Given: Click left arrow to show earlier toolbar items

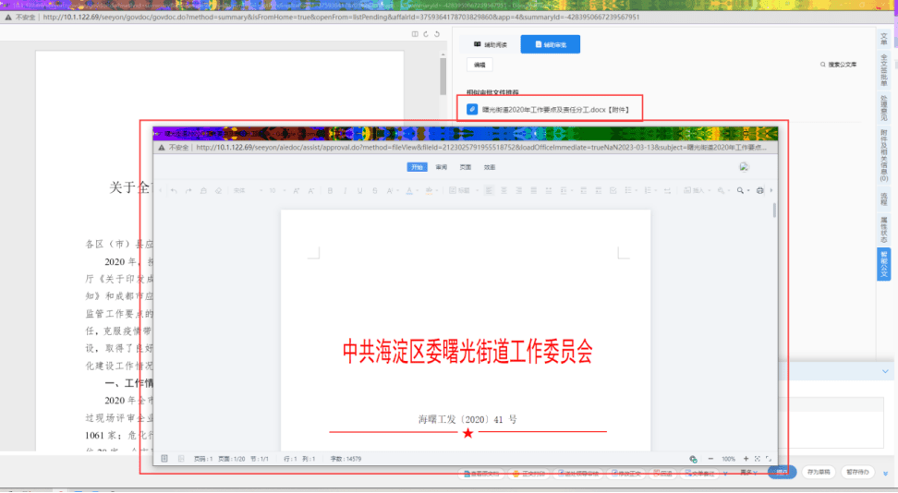Looking at the screenshot, I should pos(161,191).
